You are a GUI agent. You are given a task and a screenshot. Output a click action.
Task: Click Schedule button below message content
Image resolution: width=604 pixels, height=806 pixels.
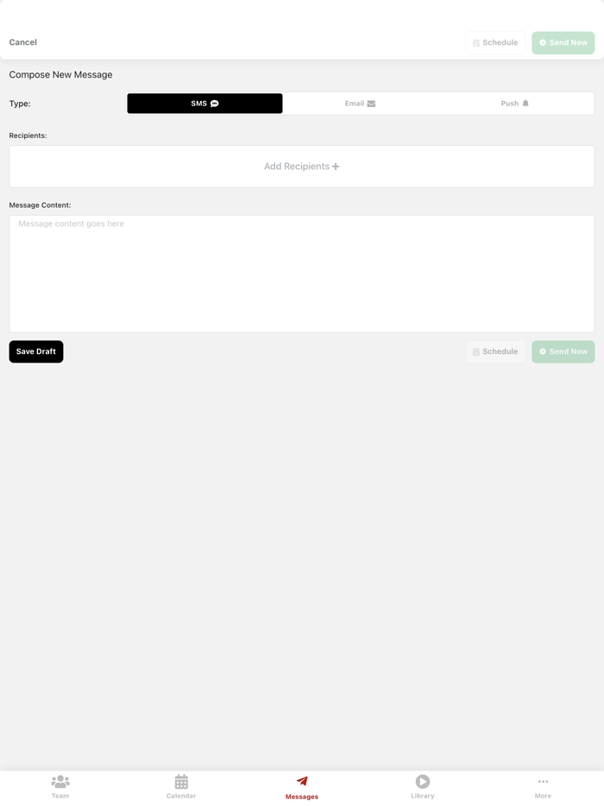pos(495,351)
